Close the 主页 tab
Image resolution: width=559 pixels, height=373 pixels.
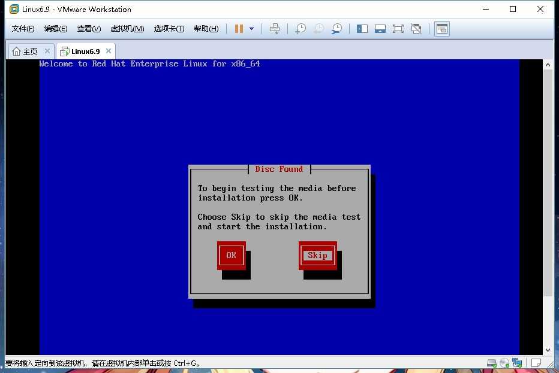47,51
